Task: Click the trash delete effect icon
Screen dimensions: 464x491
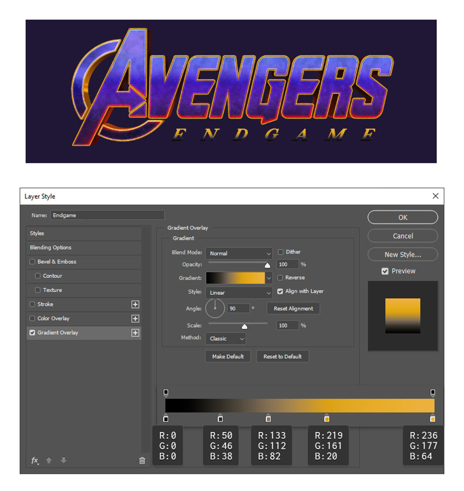Action: coord(142,460)
